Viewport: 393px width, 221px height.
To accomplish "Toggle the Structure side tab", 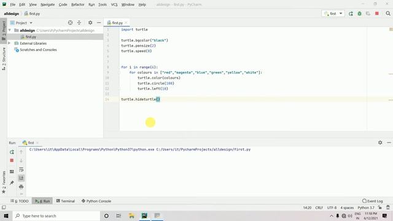I will [4, 59].
